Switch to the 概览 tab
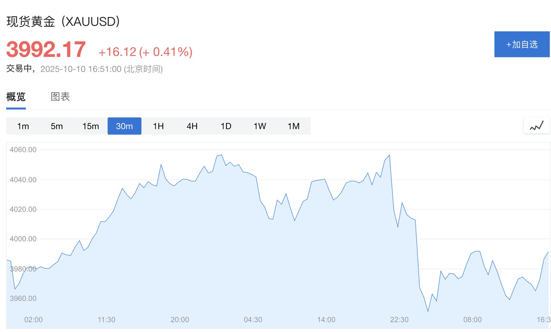This screenshot has width=551, height=332. (x=16, y=97)
